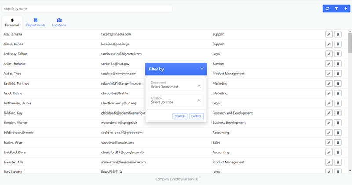
Task: Open the Locations tab
Action: [59, 22]
